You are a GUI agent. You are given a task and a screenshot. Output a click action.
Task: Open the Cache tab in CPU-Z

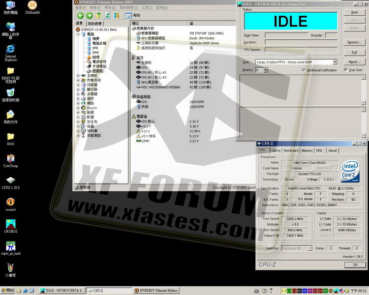(x=276, y=150)
